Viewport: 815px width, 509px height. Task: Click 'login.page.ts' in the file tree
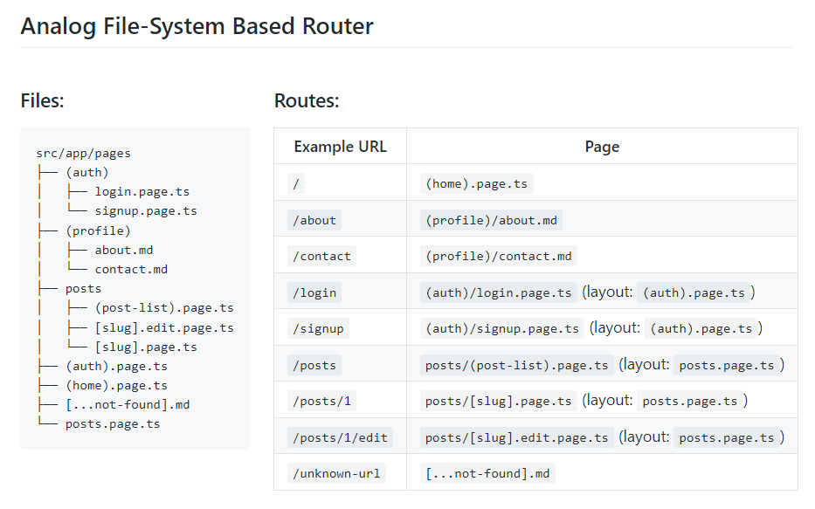click(x=142, y=192)
